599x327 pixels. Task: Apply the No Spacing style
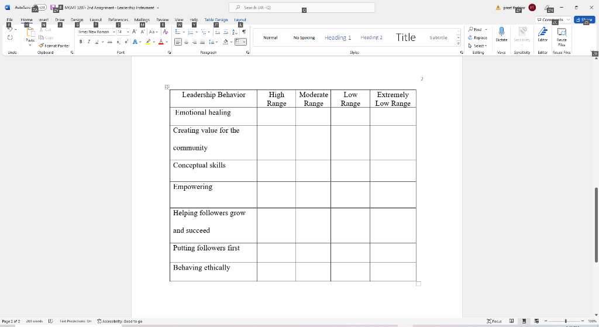(304, 37)
